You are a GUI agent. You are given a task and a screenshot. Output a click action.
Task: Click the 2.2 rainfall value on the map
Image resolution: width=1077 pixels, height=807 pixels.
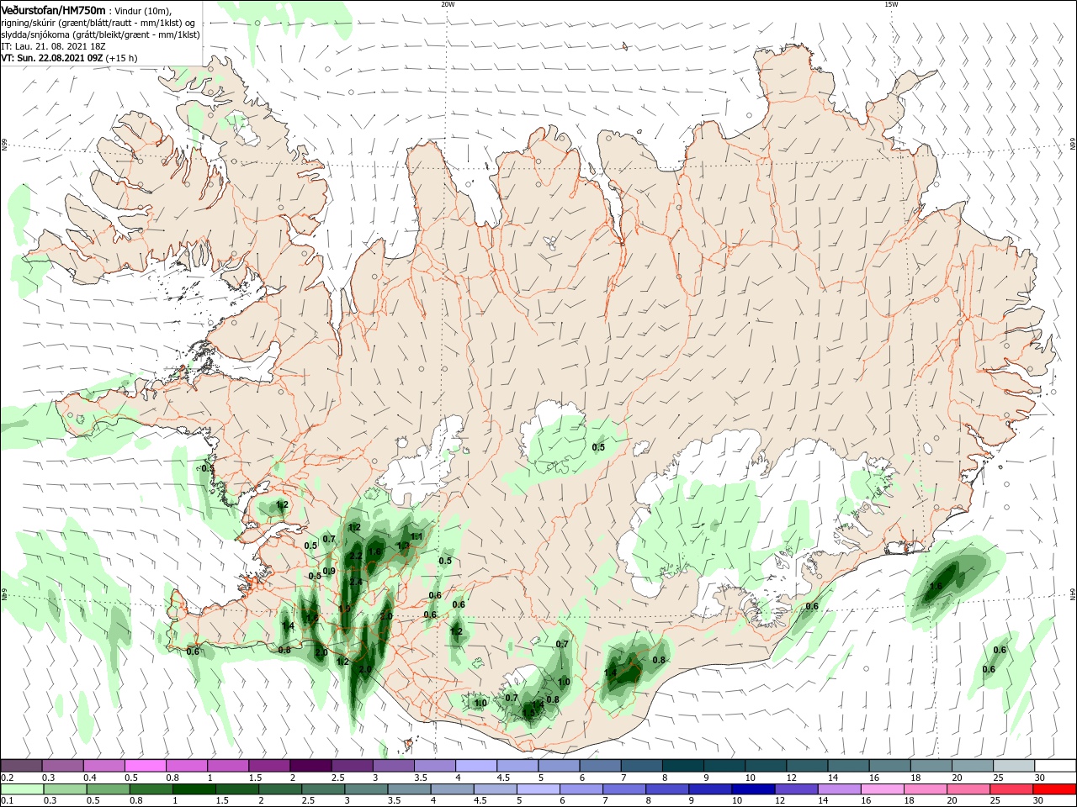click(x=356, y=556)
